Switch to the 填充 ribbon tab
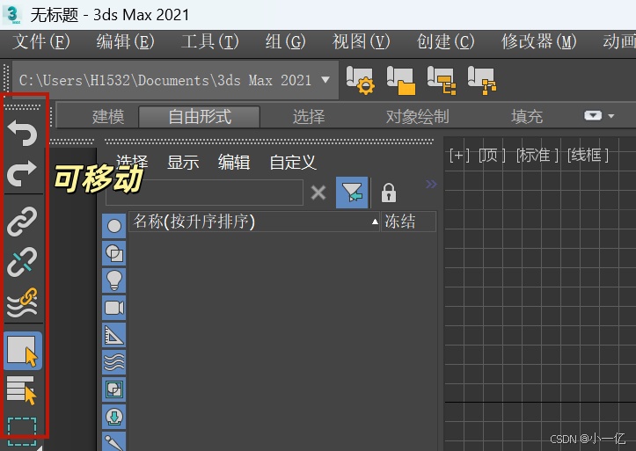Screen dimensions: 636x451 (x=527, y=117)
